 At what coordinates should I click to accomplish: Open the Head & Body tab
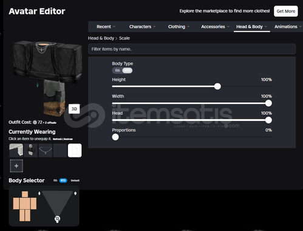[x=250, y=27]
